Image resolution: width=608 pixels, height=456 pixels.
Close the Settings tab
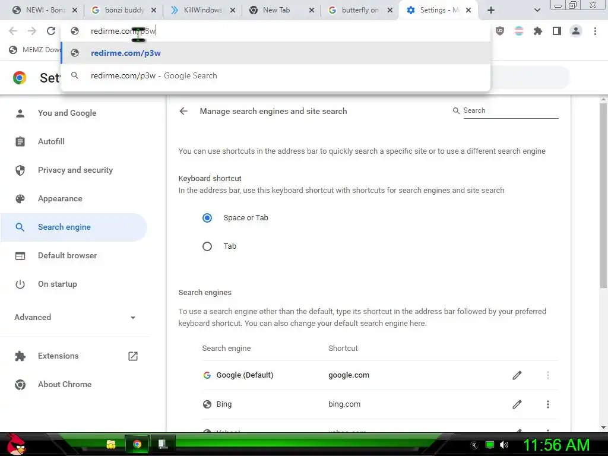[468, 10]
